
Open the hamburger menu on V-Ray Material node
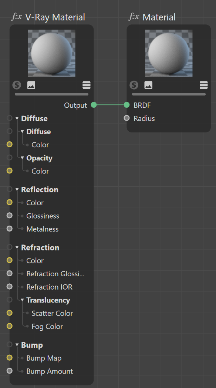pos(86,85)
